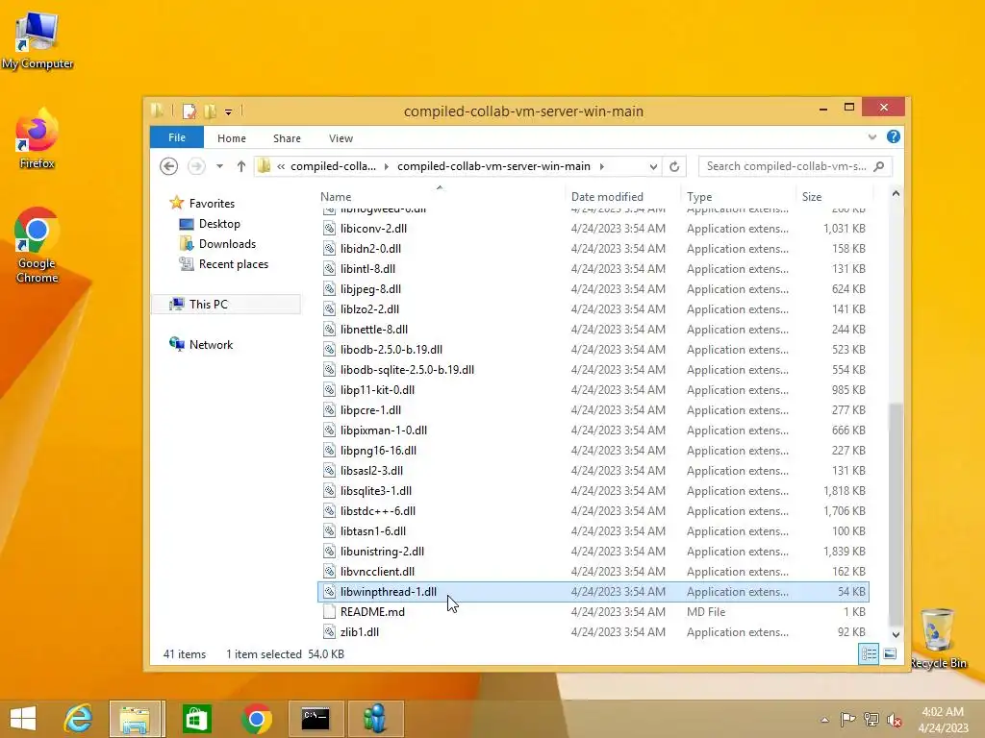Click the Action Center flag tray icon

point(848,719)
